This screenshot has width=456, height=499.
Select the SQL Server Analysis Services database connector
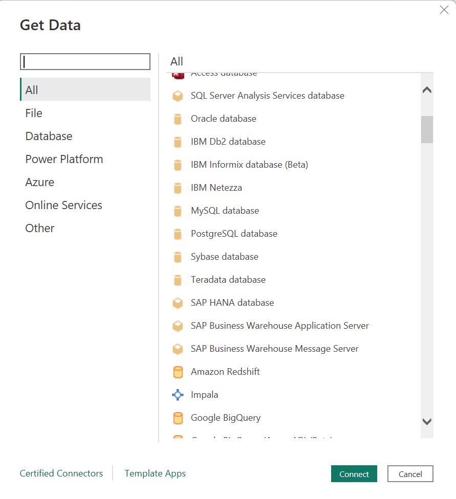point(267,96)
